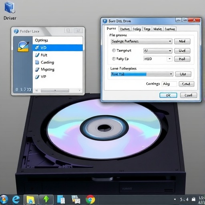Click the system tray icon left of clock
This screenshot has width=205, height=205.
pyautogui.click(x=193, y=199)
